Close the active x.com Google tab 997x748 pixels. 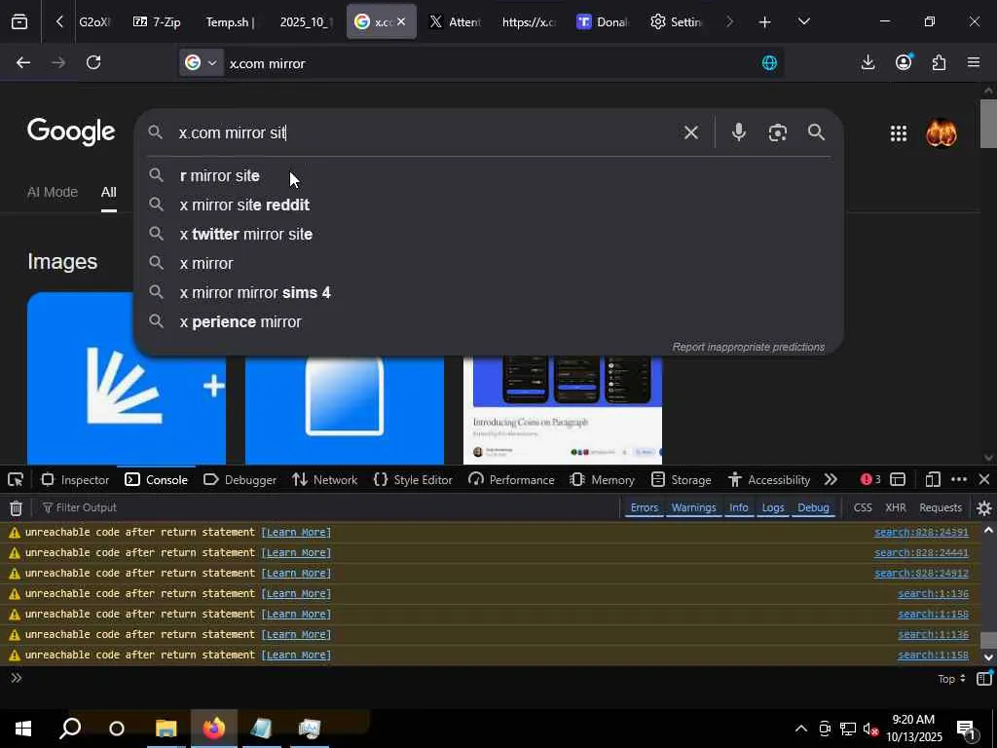[x=400, y=21]
